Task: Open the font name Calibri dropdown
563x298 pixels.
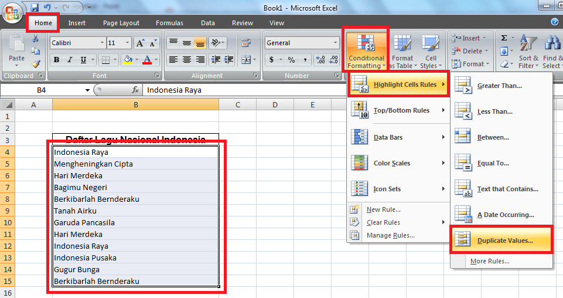Action: (x=102, y=43)
